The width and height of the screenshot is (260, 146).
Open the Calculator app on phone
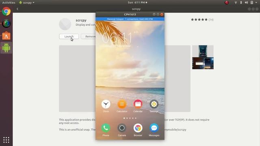[x=122, y=104]
